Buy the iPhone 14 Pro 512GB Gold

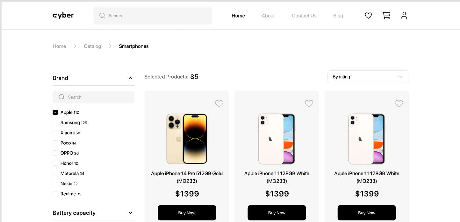coord(187,213)
